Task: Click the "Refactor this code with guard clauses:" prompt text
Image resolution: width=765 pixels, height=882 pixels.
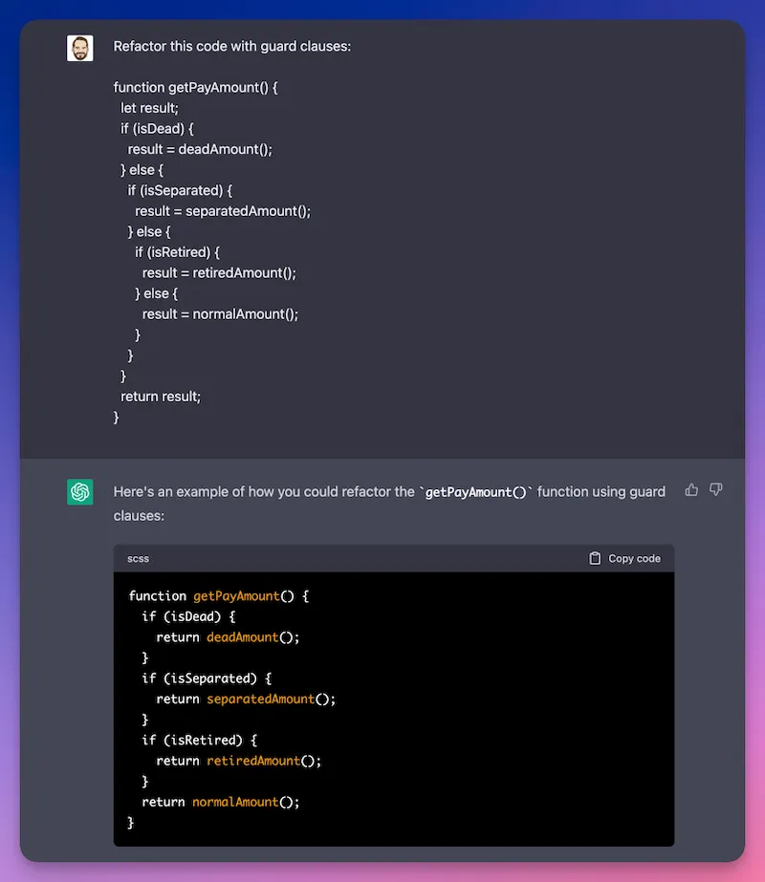Action: 232,46
